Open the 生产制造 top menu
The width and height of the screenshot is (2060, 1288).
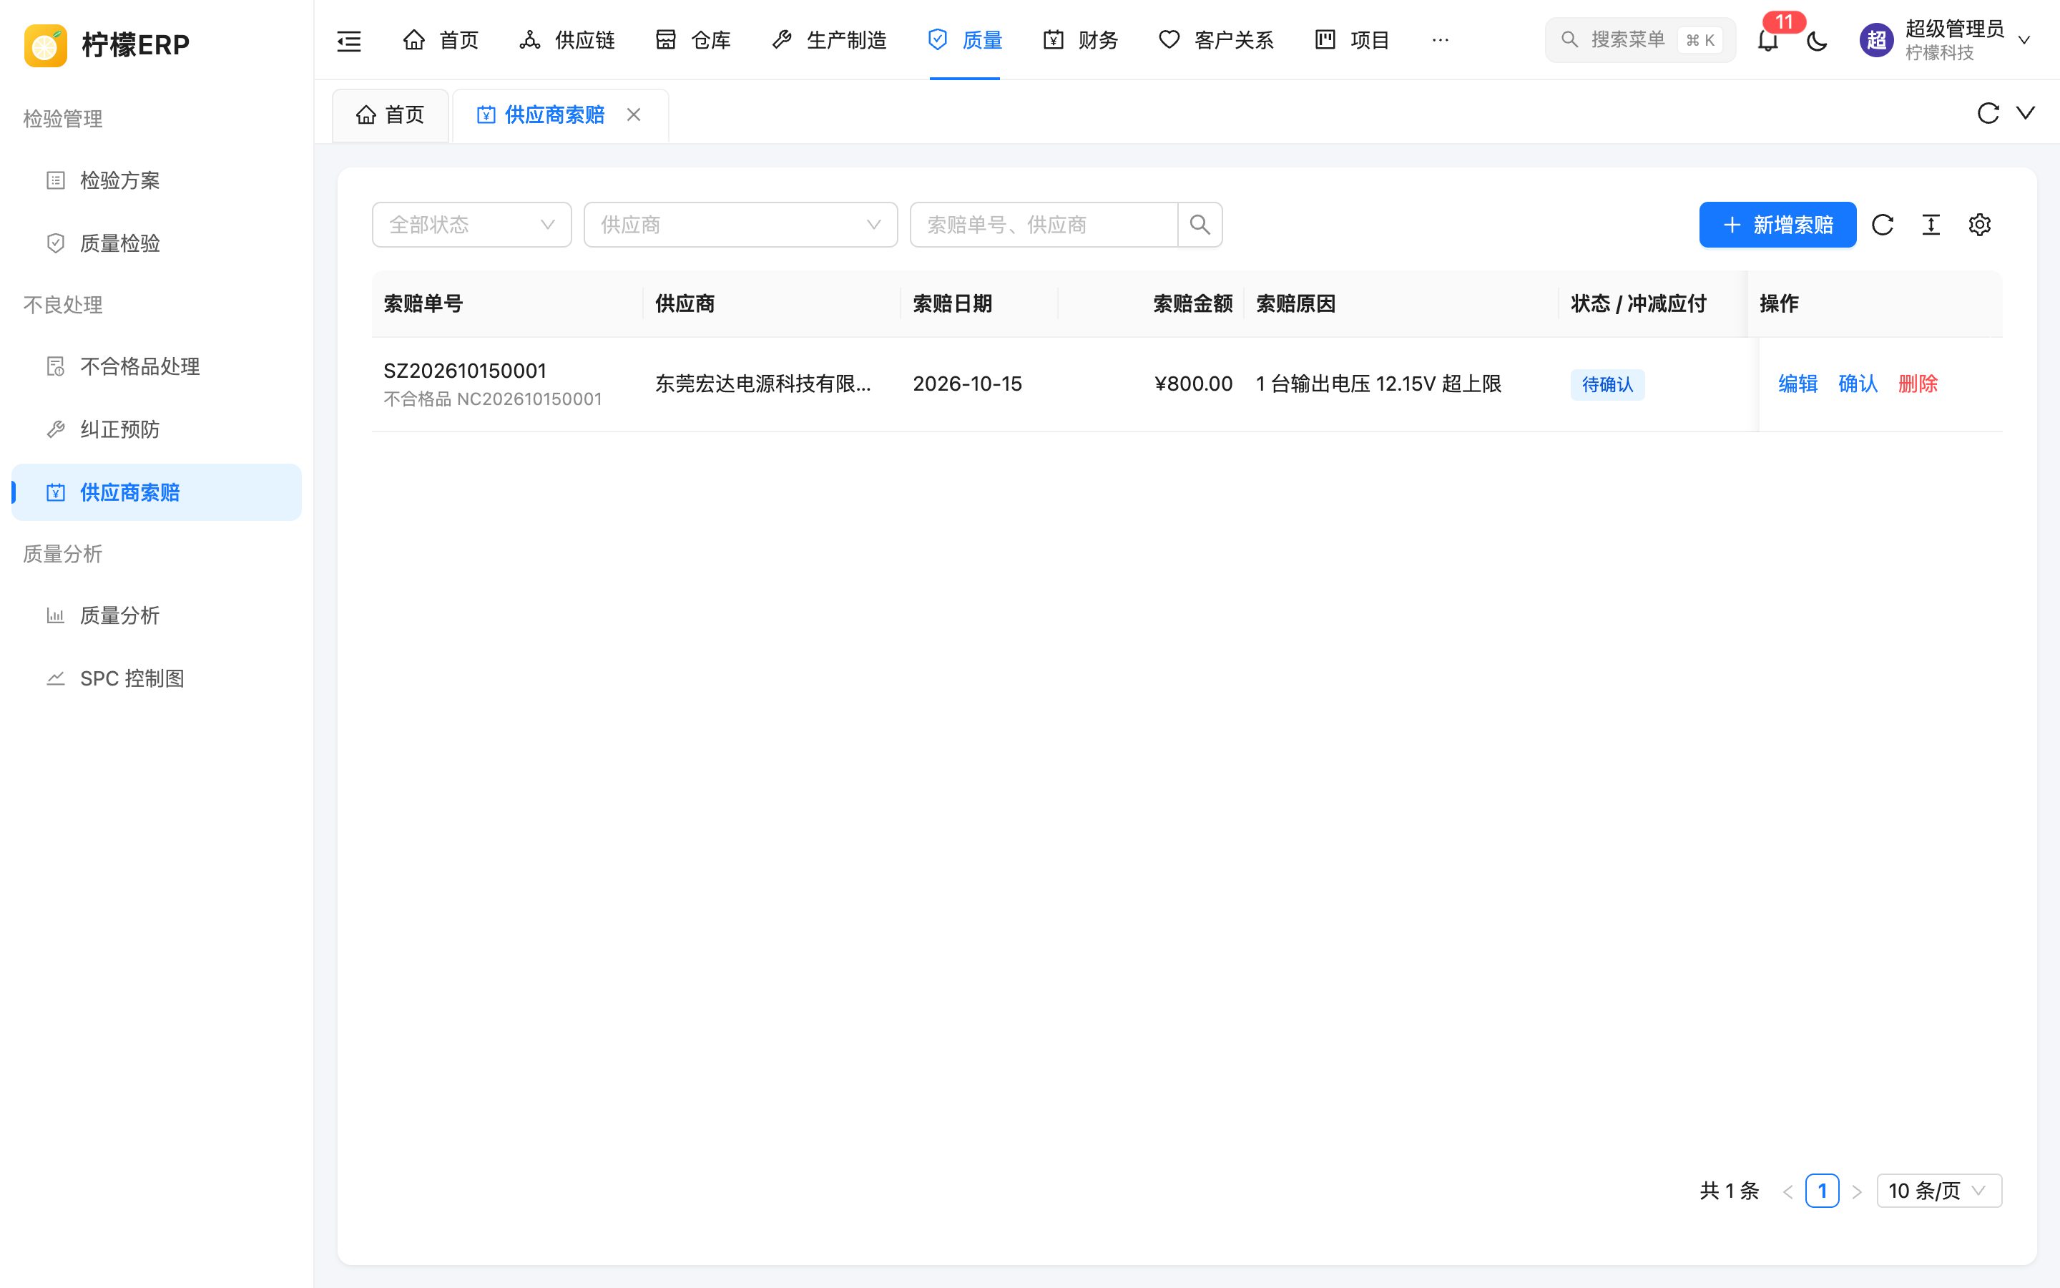(828, 40)
